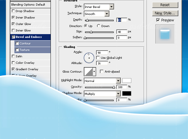Image resolution: width=188 pixels, height=139 pixels.
Task: Click the white Highlight color swatch
Action: [x=127, y=81]
